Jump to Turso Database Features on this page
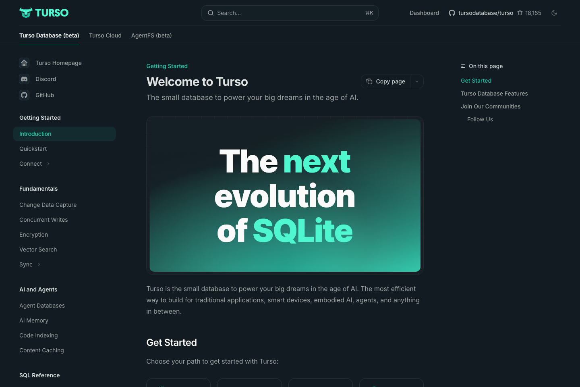Screen dimensions: 580x387 494,94
